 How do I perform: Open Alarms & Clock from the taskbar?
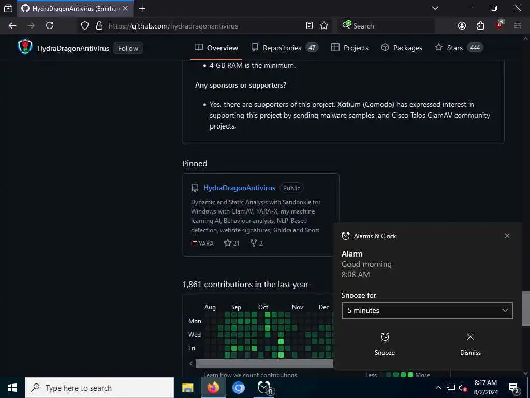tap(264, 388)
